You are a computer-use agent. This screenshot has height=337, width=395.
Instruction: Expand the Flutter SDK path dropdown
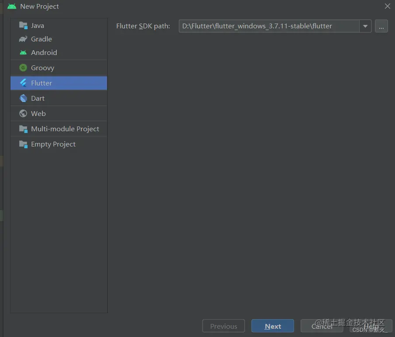pos(365,26)
